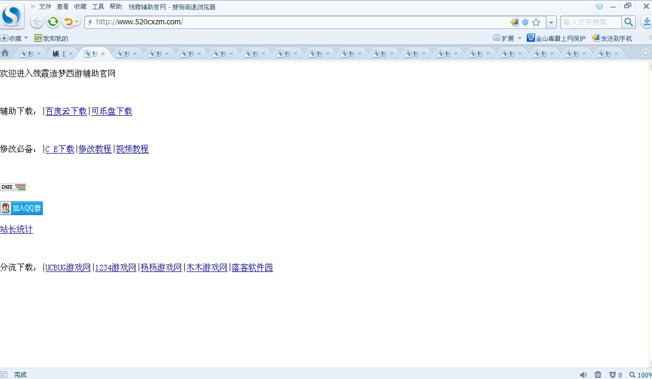Viewport: 652px width, 379px height.
Task: Click the orange undo closed page icon
Action: pyautogui.click(x=68, y=22)
